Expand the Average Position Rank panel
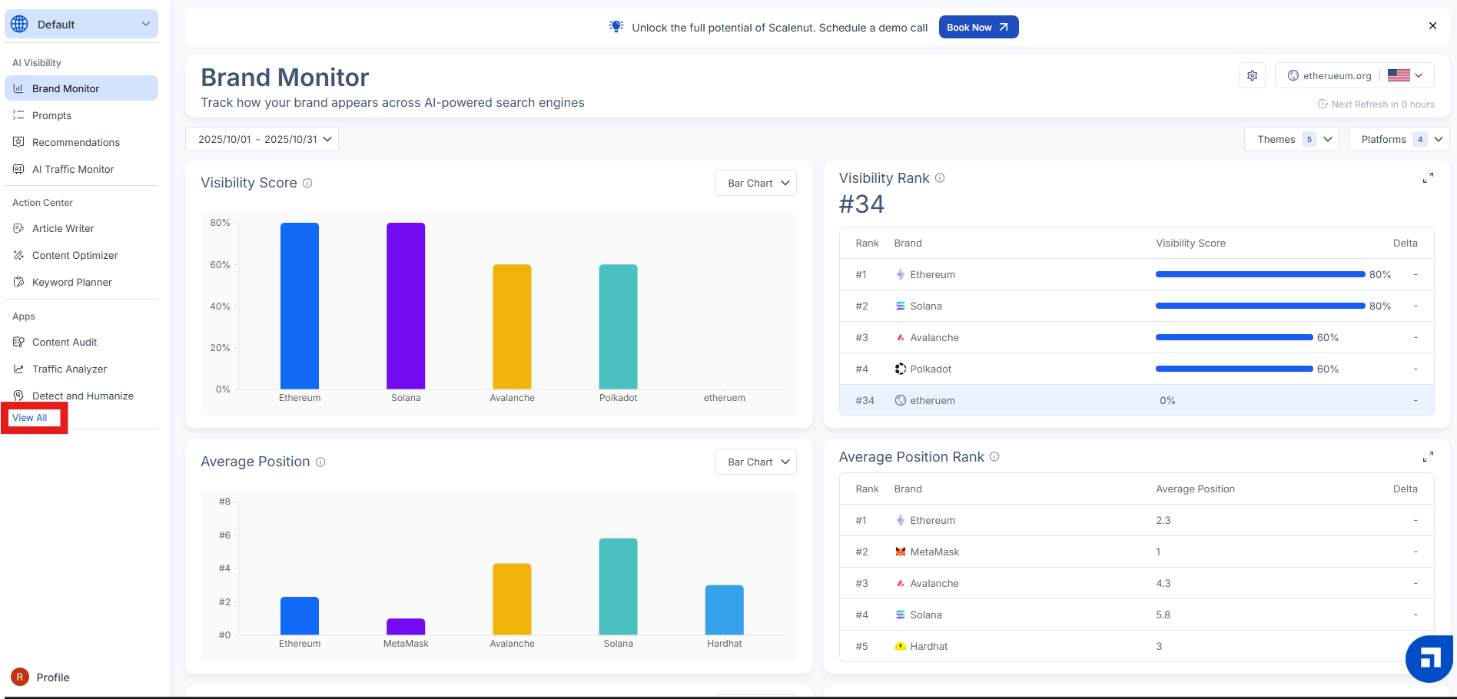Viewport: 1457px width, 699px height. (x=1428, y=457)
